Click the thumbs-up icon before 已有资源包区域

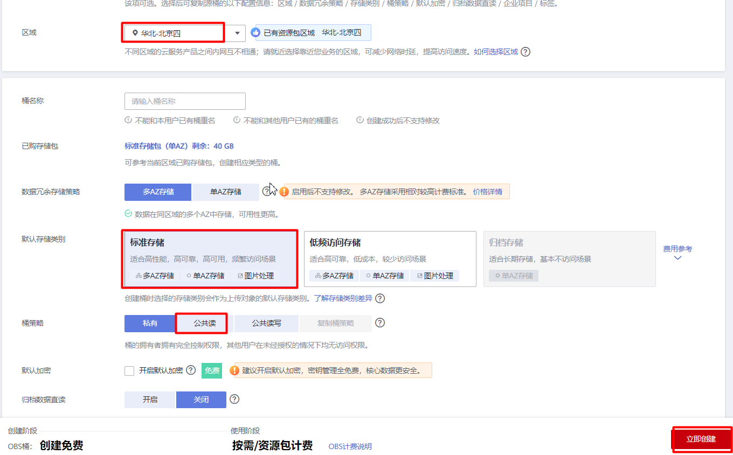click(x=256, y=33)
